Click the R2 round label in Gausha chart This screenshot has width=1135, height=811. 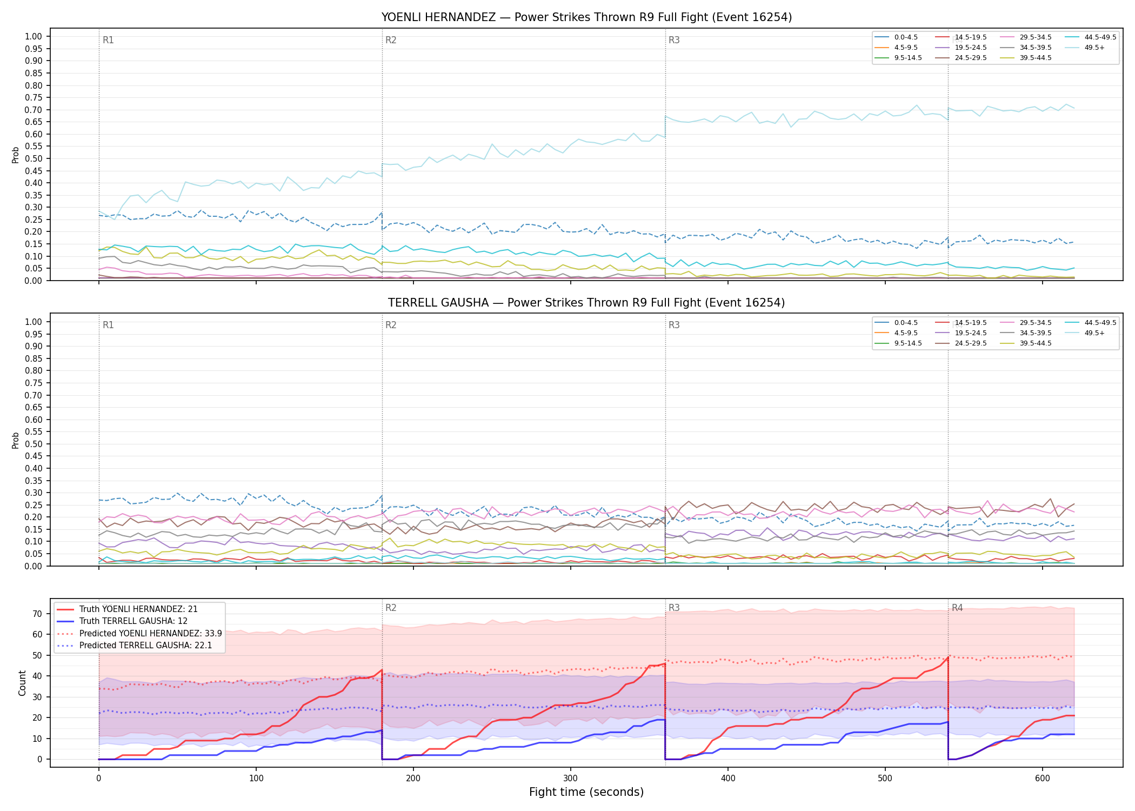[391, 325]
